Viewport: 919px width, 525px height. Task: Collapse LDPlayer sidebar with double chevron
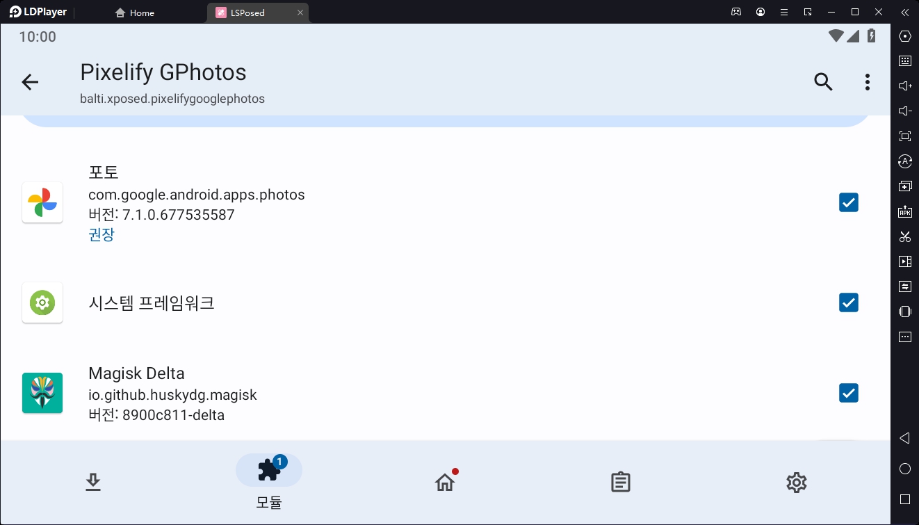[x=904, y=12]
